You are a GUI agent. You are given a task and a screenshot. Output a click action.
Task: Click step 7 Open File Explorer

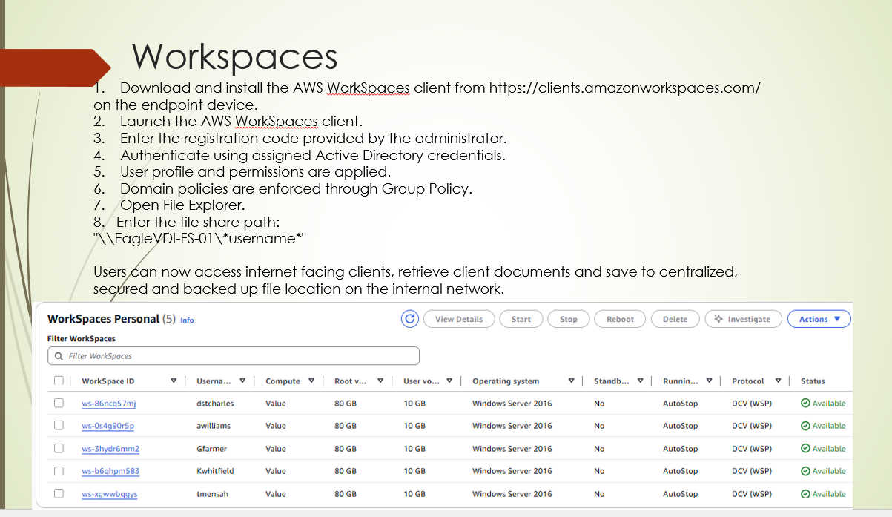[x=169, y=205]
